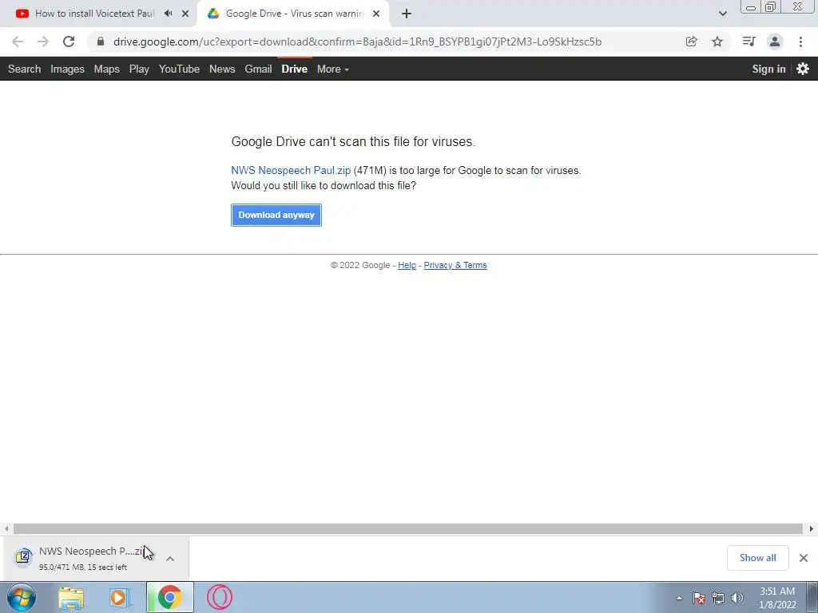Open Chrome three-dot menu

[800, 42]
